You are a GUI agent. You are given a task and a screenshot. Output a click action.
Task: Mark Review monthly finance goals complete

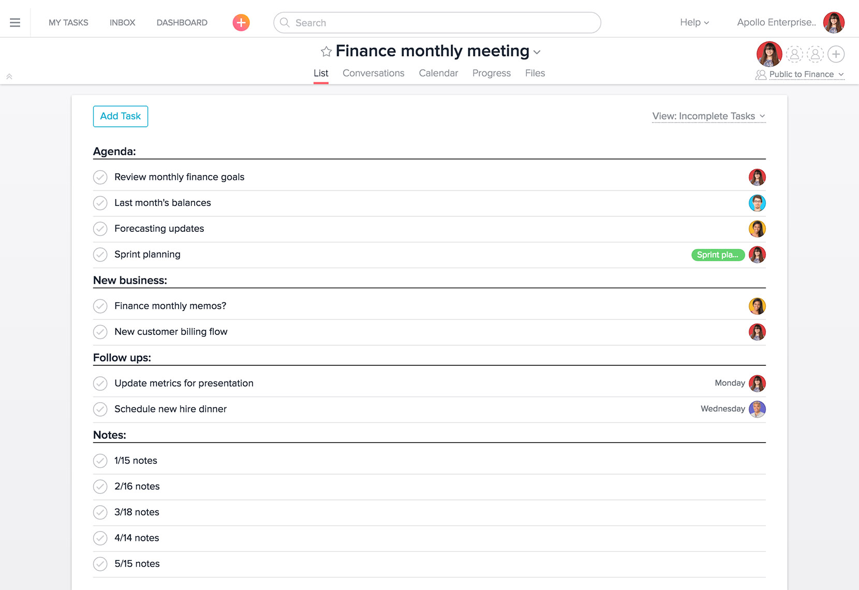click(100, 177)
